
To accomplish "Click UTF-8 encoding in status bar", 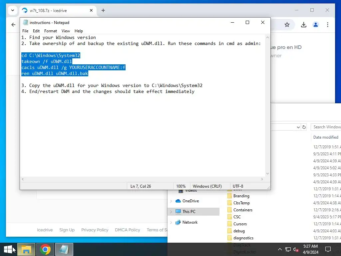I will click(x=238, y=186).
